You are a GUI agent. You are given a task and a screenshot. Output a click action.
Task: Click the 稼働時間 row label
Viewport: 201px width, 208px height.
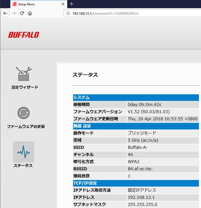coord(81,104)
